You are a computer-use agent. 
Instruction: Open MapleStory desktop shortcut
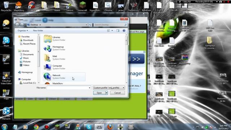point(19,6)
